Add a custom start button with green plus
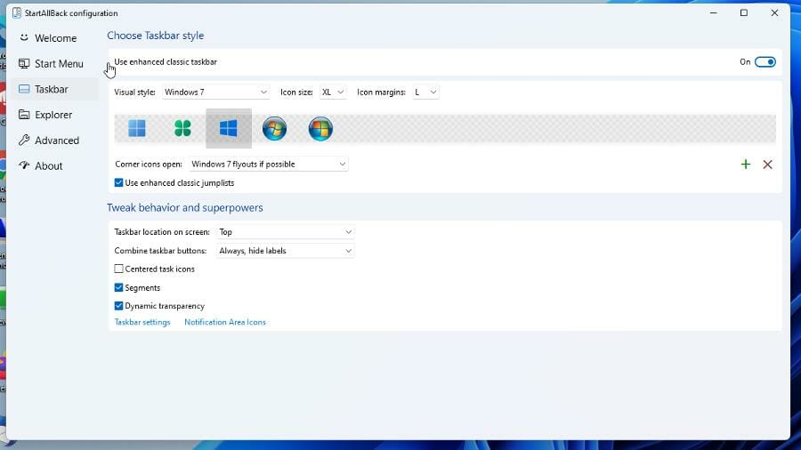The height and width of the screenshot is (450, 801). (746, 165)
